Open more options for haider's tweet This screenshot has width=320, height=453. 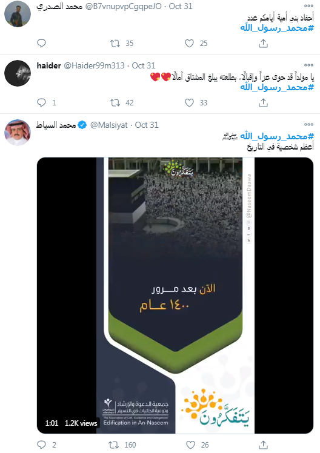(x=308, y=65)
